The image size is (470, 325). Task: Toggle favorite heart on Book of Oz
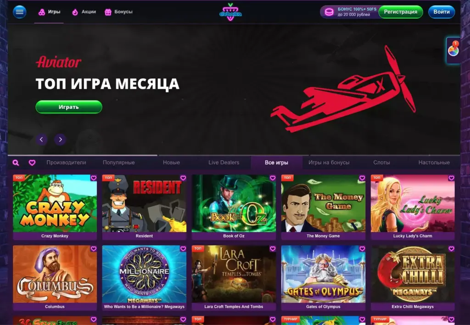pos(273,178)
